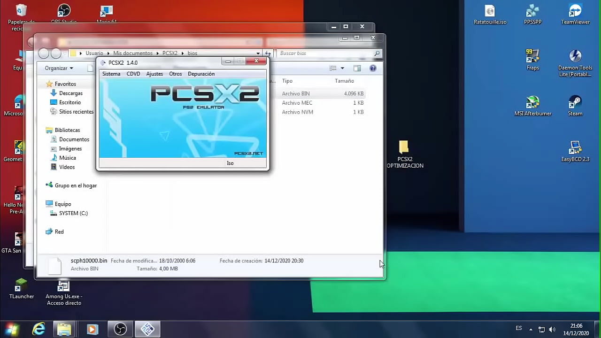
Task: Open the Sistema menu in PCSX2
Action: (x=111, y=74)
